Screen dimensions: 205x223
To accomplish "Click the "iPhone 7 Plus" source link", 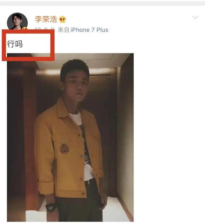I will click(x=89, y=30).
